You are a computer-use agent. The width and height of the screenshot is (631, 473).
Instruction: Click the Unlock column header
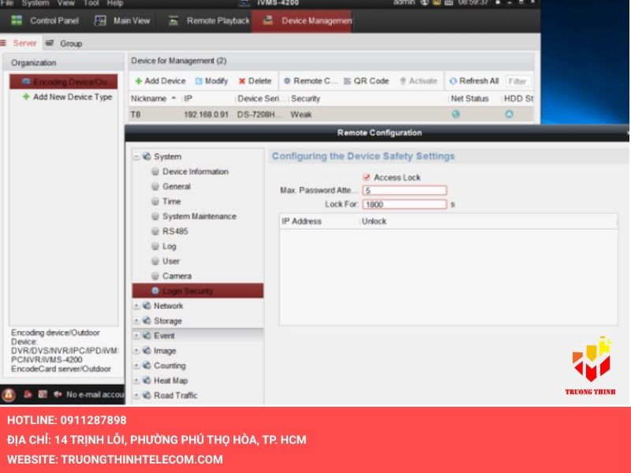coord(374,222)
